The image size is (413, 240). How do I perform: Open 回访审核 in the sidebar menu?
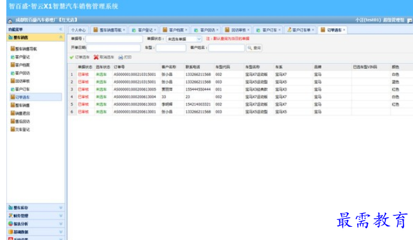point(20,81)
